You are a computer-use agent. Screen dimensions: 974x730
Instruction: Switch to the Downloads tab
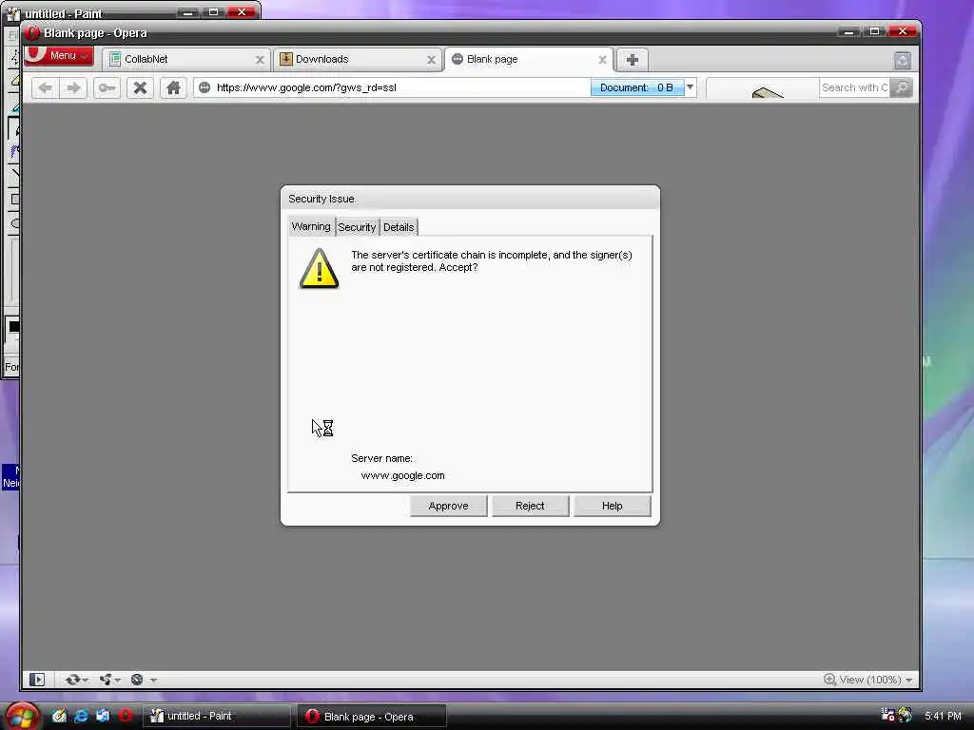[x=357, y=60]
